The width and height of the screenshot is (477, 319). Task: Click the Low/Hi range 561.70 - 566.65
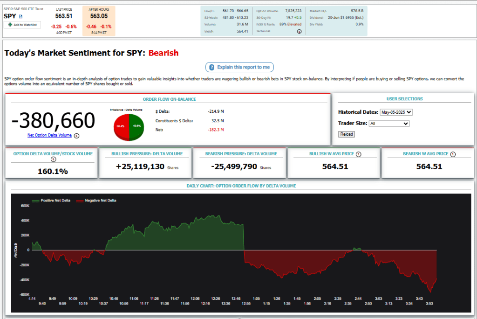pyautogui.click(x=235, y=11)
